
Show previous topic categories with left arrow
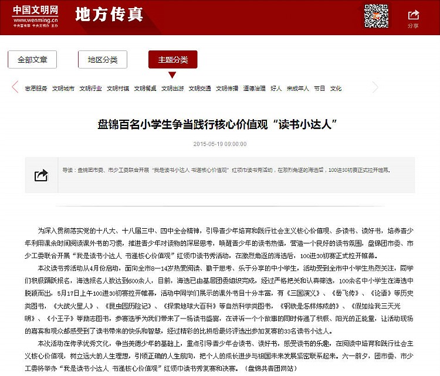[15, 87]
